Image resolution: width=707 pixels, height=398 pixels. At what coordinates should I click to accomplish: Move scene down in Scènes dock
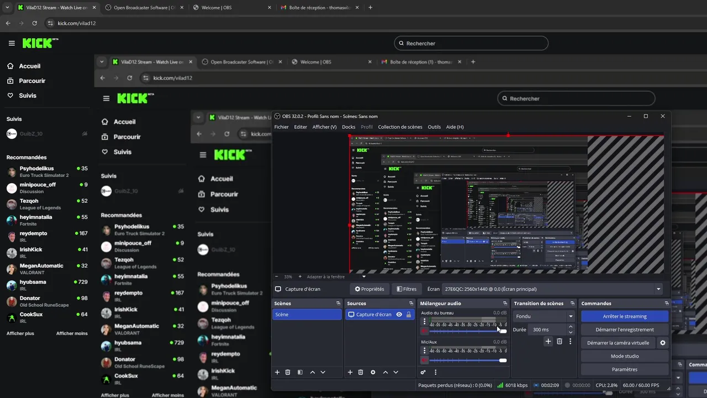(323, 372)
